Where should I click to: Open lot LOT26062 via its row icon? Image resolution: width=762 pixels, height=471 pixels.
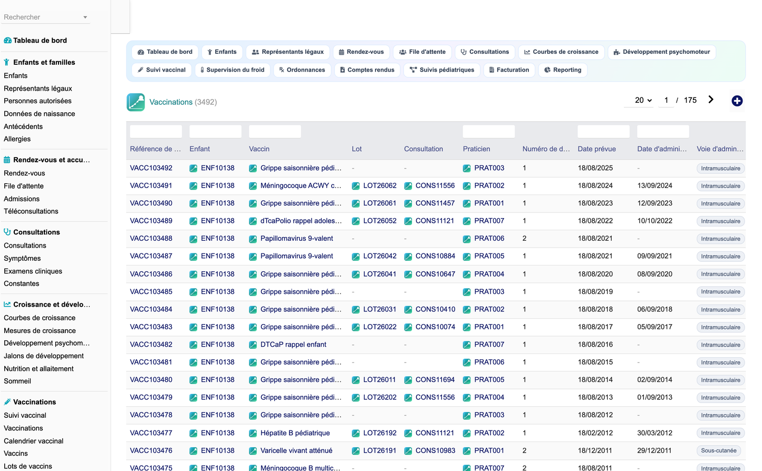(x=356, y=186)
